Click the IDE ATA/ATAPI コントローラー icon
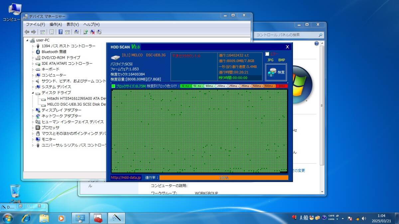 [x=38, y=63]
